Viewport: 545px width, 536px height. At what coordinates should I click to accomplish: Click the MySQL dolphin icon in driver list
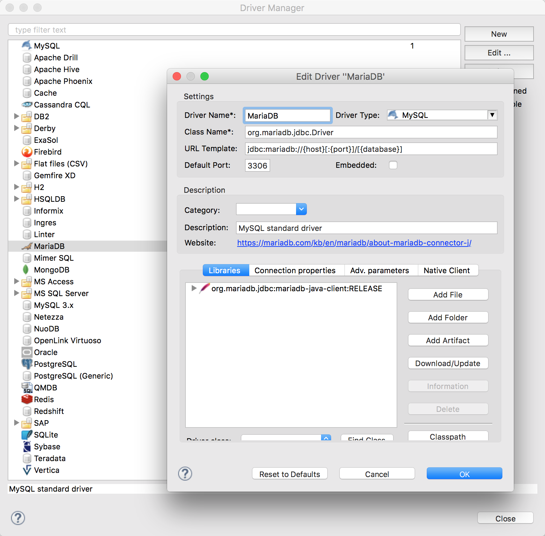tap(27, 45)
